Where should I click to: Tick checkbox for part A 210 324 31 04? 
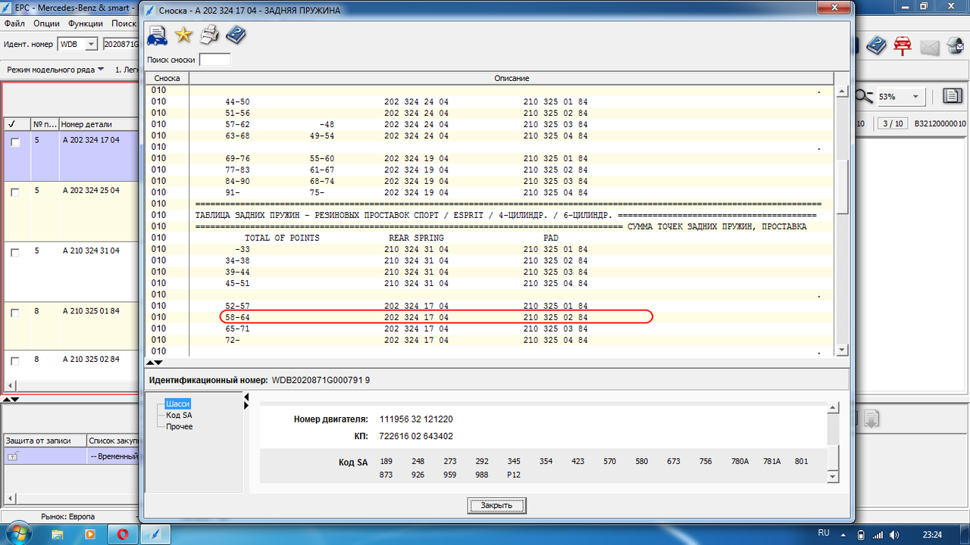click(14, 253)
